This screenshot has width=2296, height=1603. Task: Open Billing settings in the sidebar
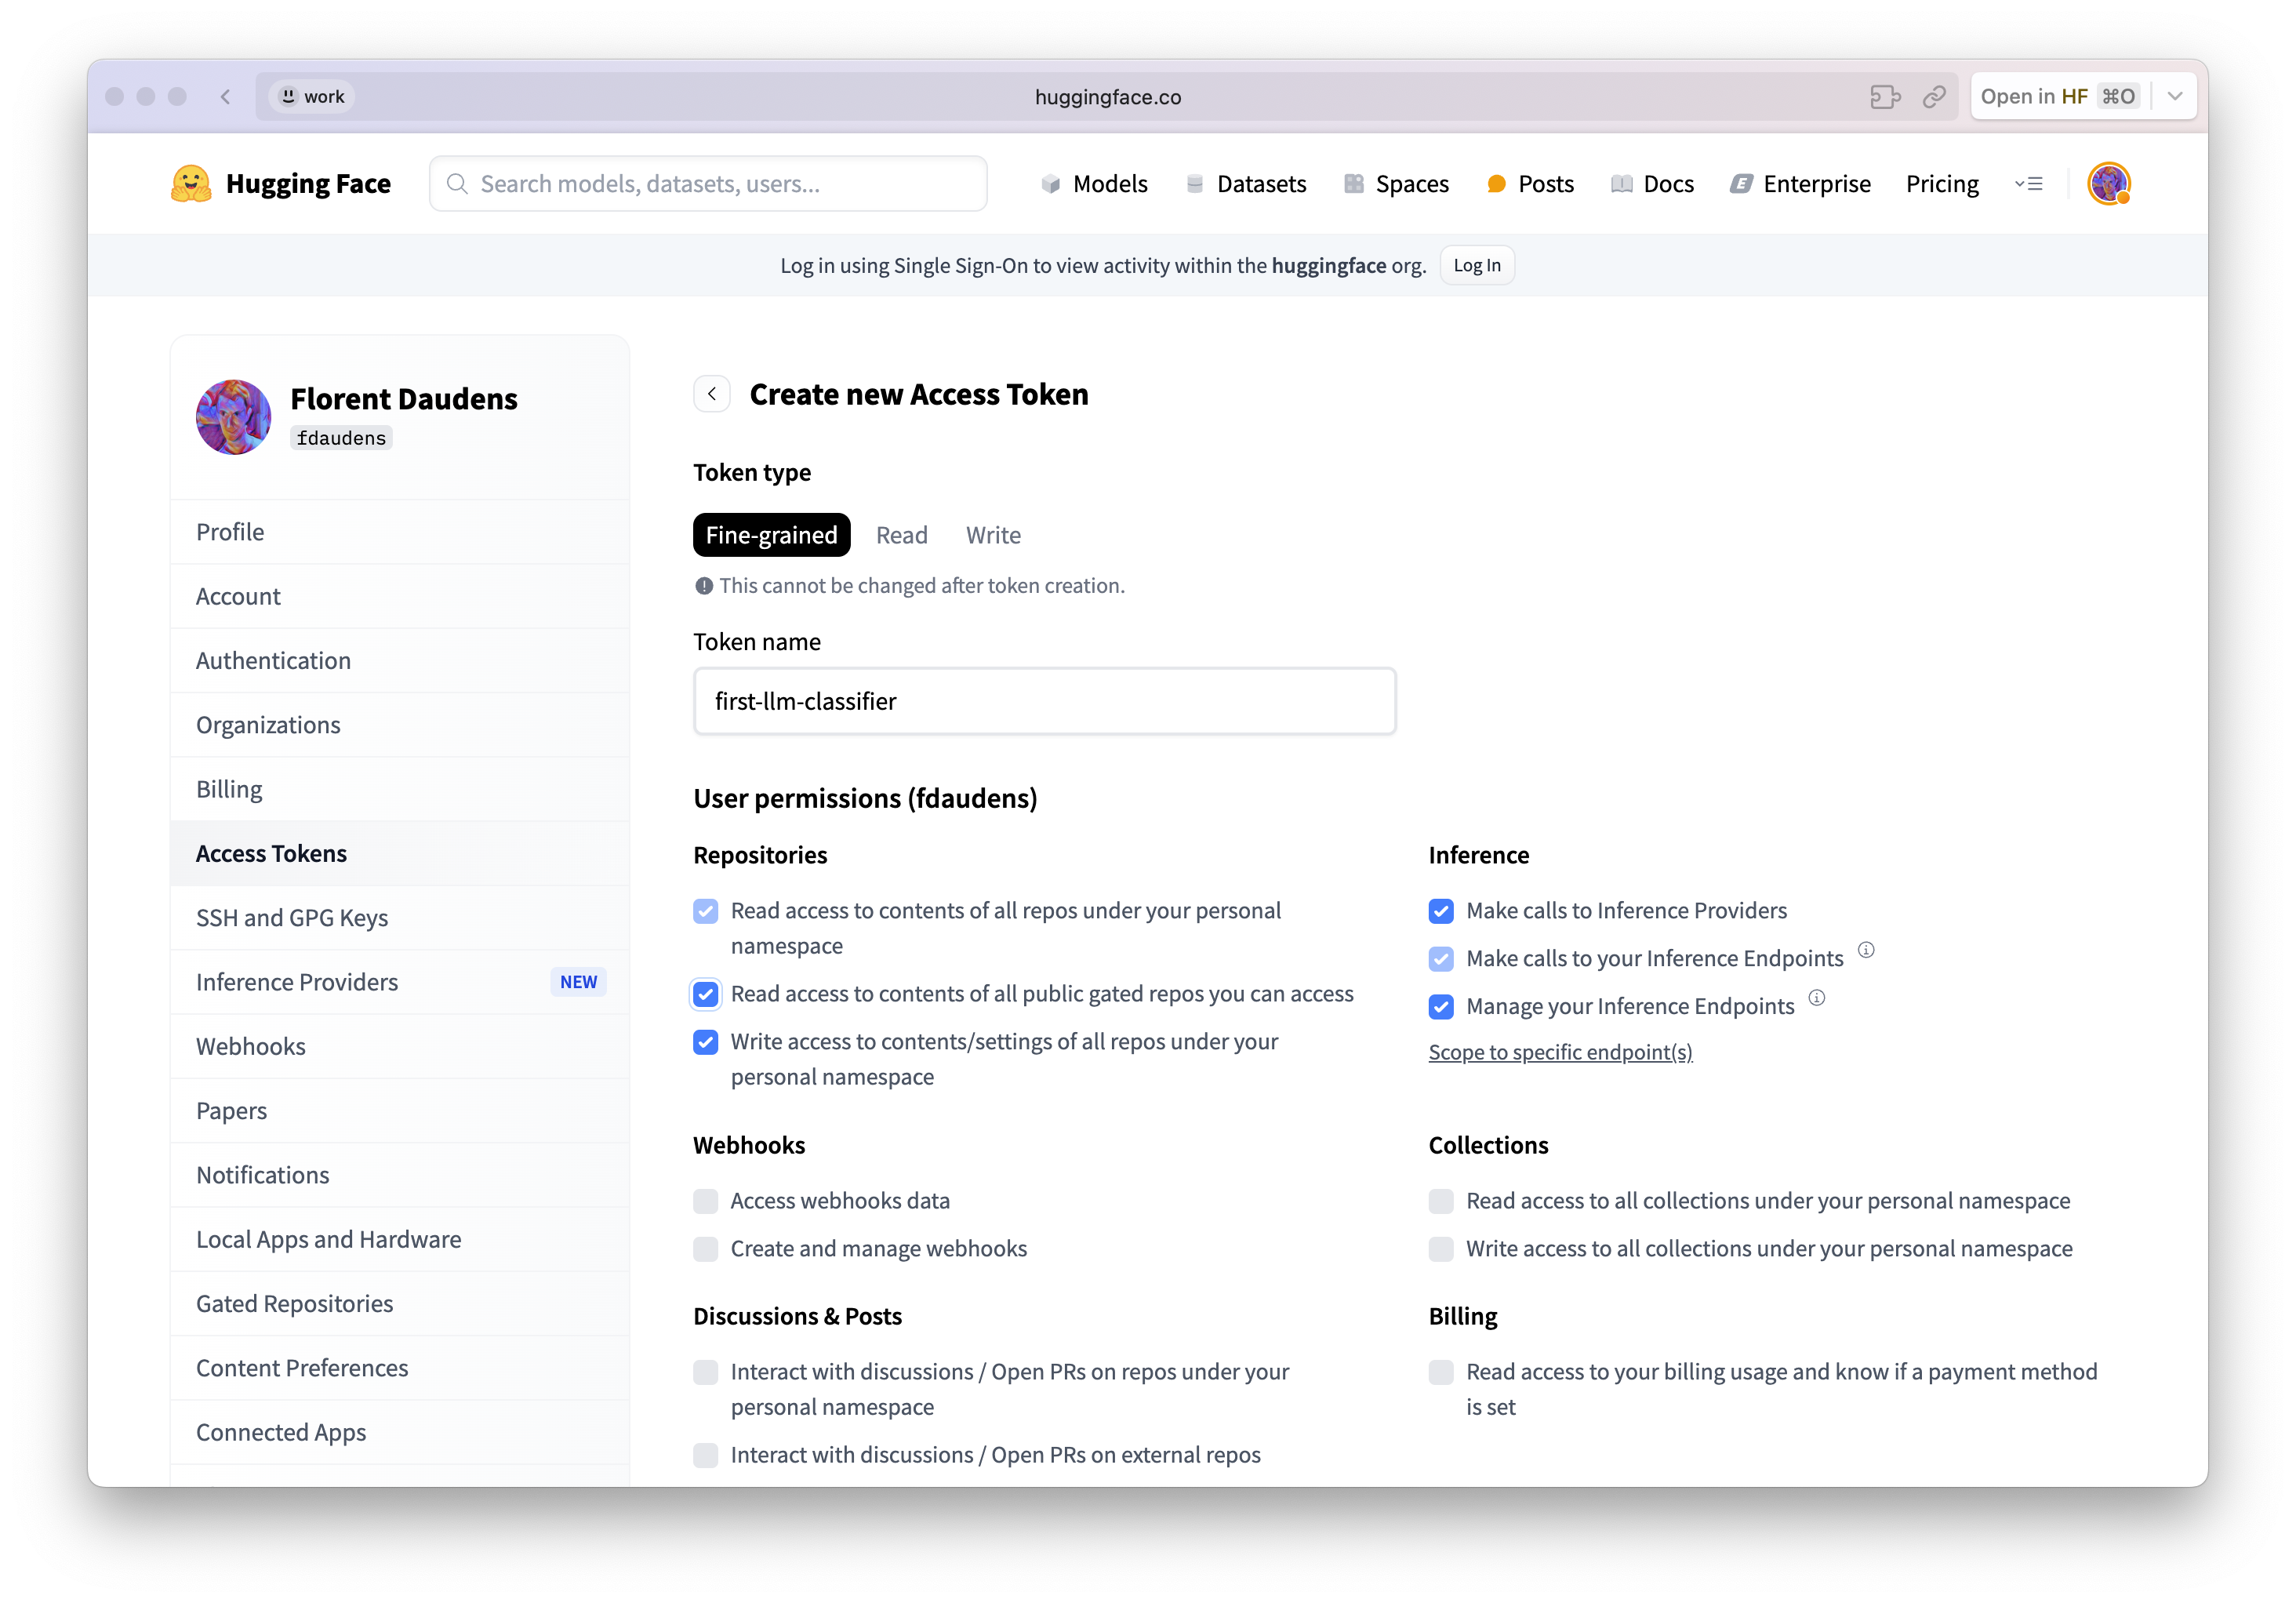click(x=400, y=789)
